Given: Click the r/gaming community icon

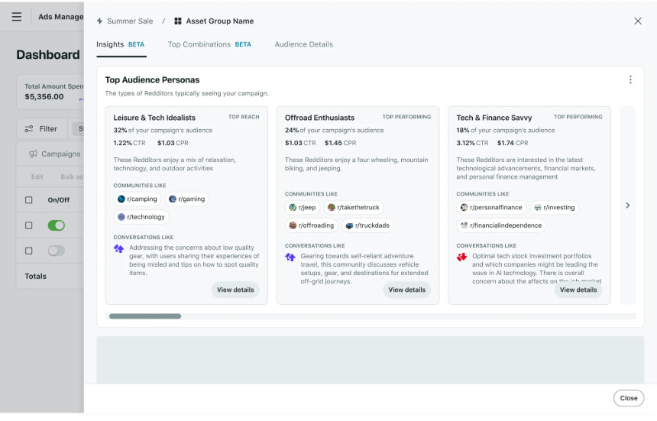Looking at the screenshot, I should point(172,199).
